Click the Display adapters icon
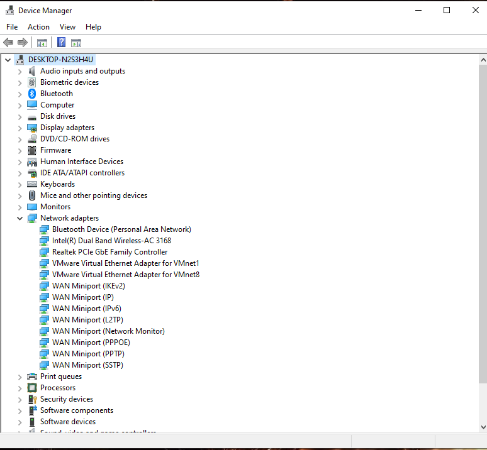 coord(32,128)
